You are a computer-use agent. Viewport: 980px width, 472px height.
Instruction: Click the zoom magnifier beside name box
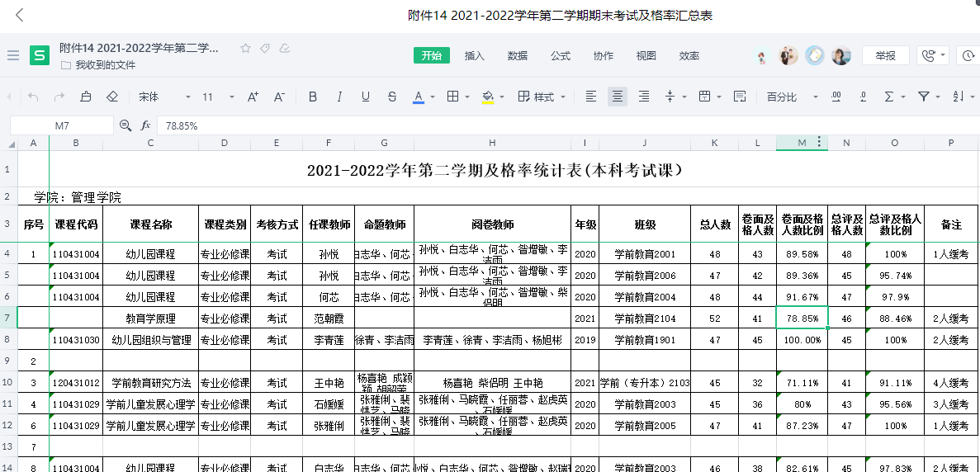click(x=125, y=125)
